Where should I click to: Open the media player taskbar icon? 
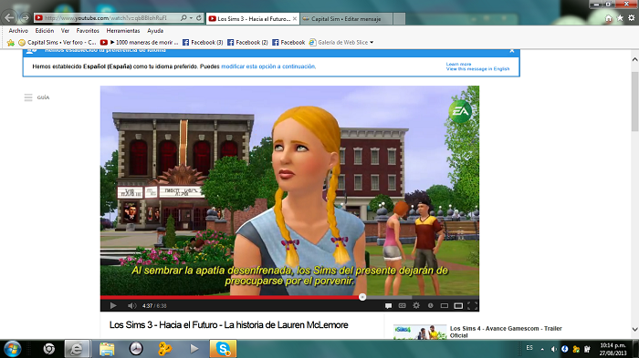coord(194,349)
